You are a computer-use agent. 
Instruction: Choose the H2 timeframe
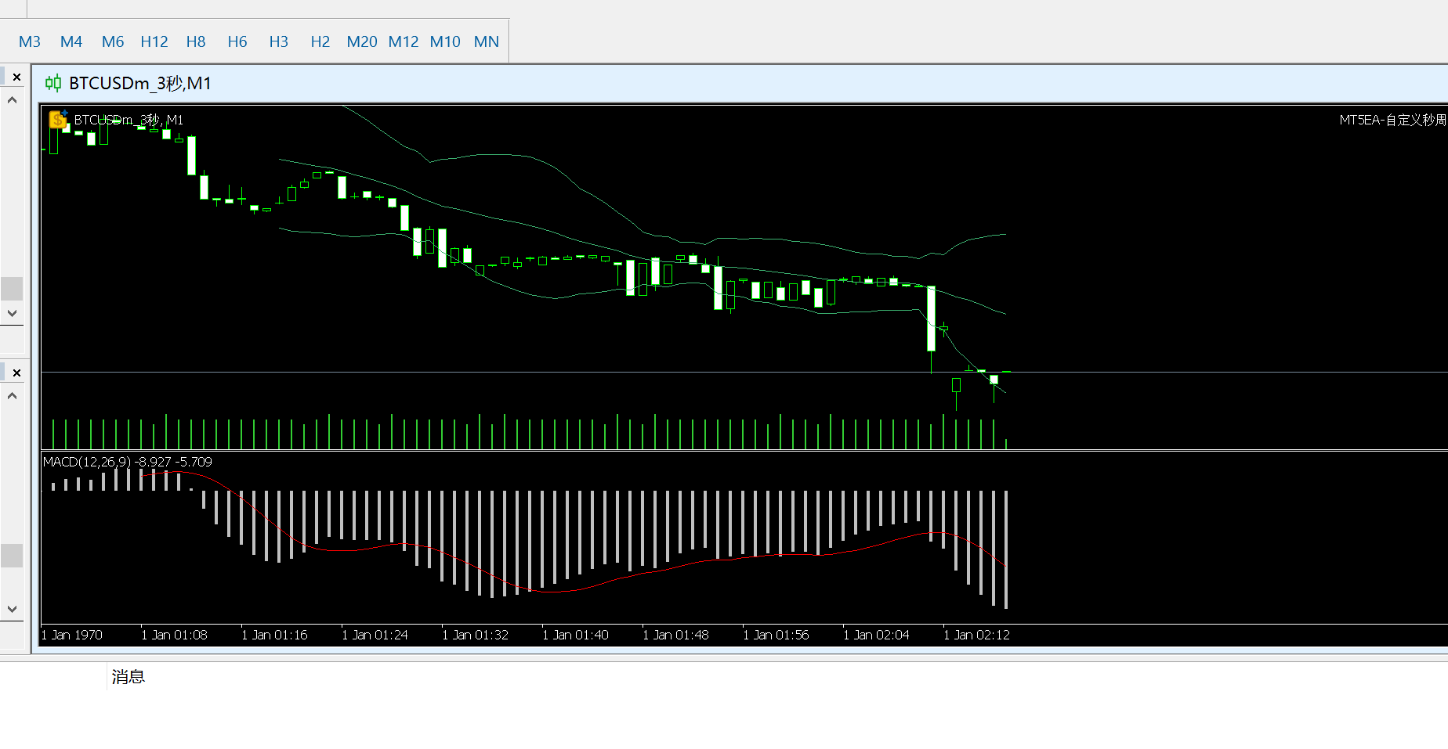click(320, 41)
